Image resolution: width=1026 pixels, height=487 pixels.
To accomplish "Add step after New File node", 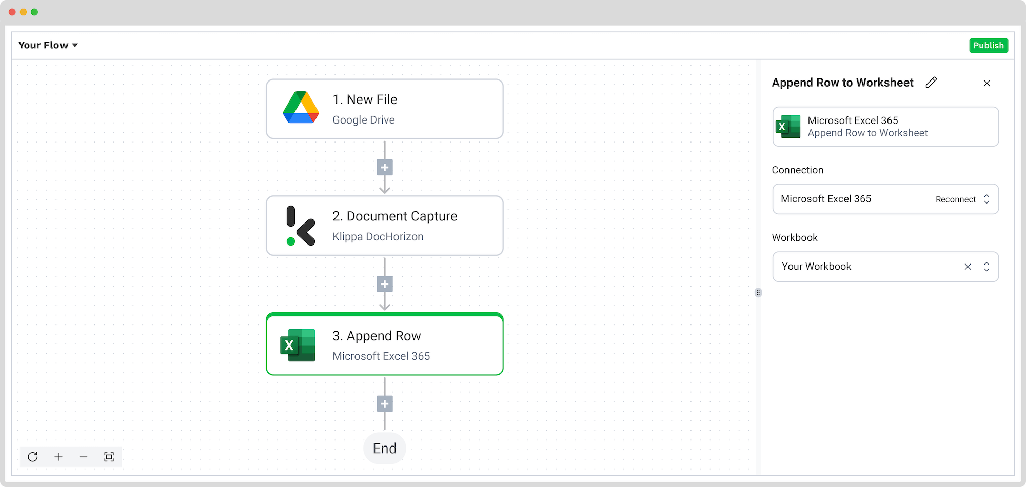I will [x=385, y=167].
